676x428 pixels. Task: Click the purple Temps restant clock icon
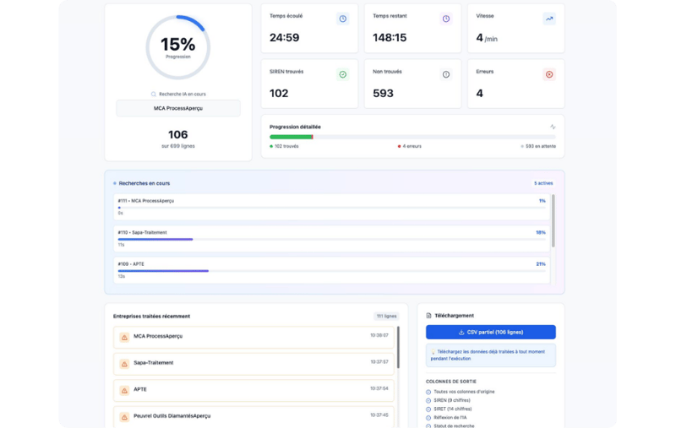point(446,19)
